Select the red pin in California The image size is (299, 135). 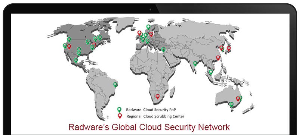[69, 47]
